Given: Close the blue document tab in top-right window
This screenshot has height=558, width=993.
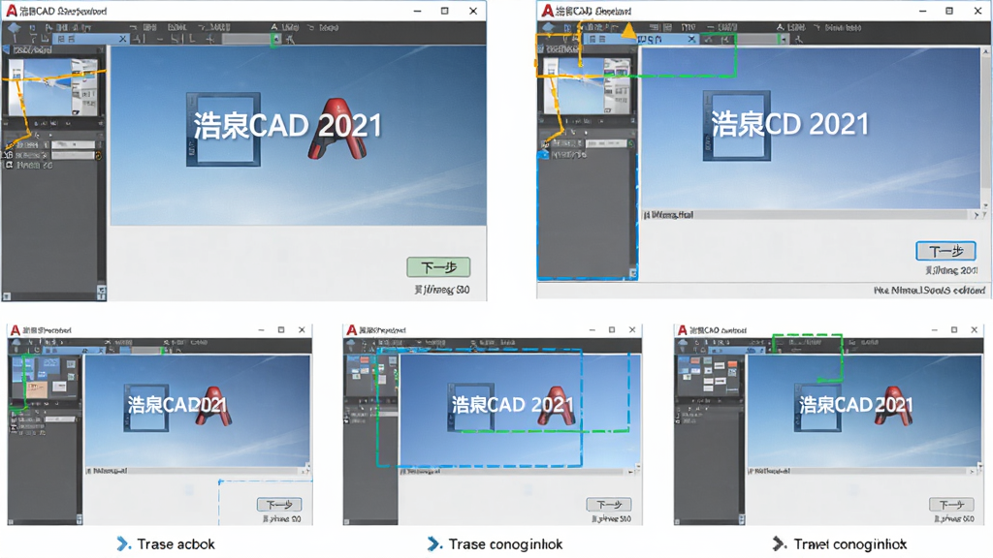Looking at the screenshot, I should click(691, 39).
